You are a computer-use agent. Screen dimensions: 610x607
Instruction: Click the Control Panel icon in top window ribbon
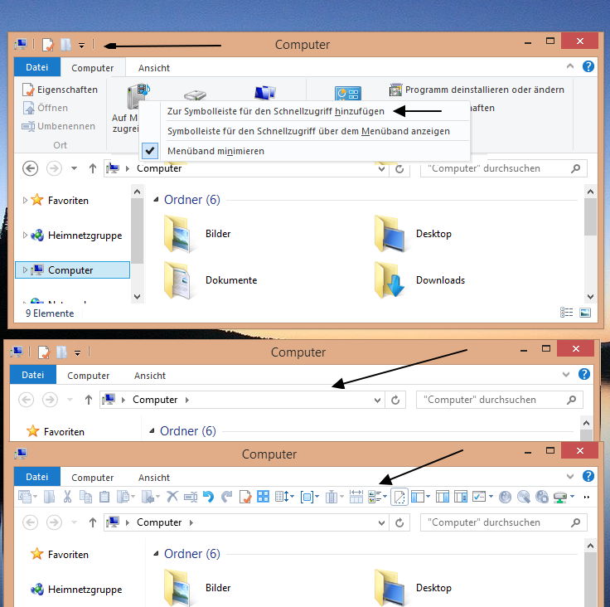click(348, 94)
